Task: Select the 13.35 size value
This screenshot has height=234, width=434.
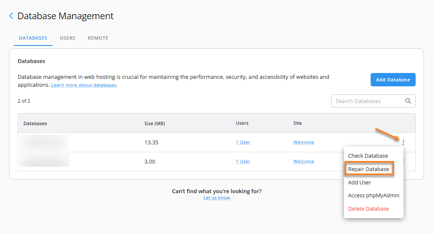Action: pos(151,142)
